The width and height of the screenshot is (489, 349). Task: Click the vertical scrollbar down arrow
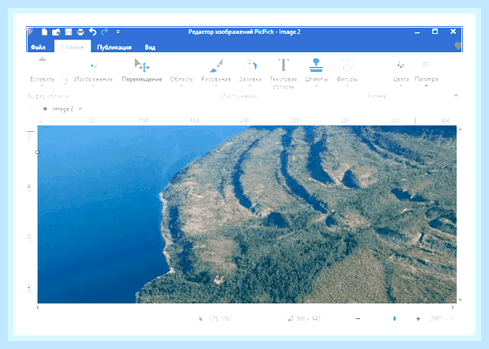461,300
